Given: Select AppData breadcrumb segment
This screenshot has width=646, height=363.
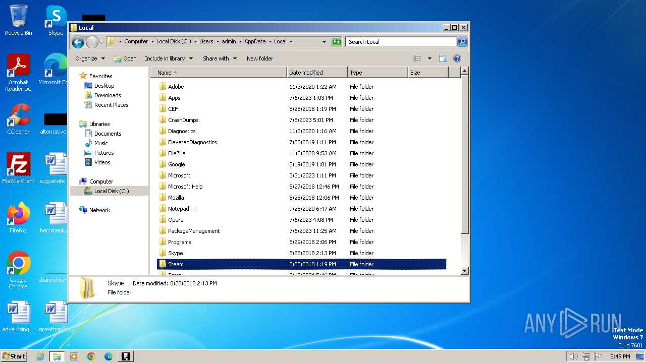Looking at the screenshot, I should tap(255, 42).
